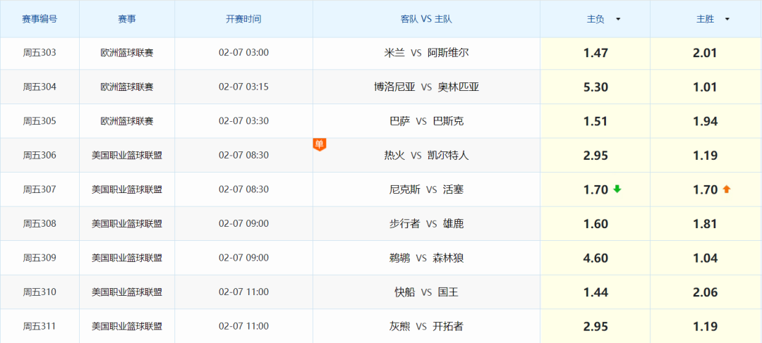
Task: Pick 主负 odds 2.95 for 灰熊 match
Action: click(x=595, y=327)
